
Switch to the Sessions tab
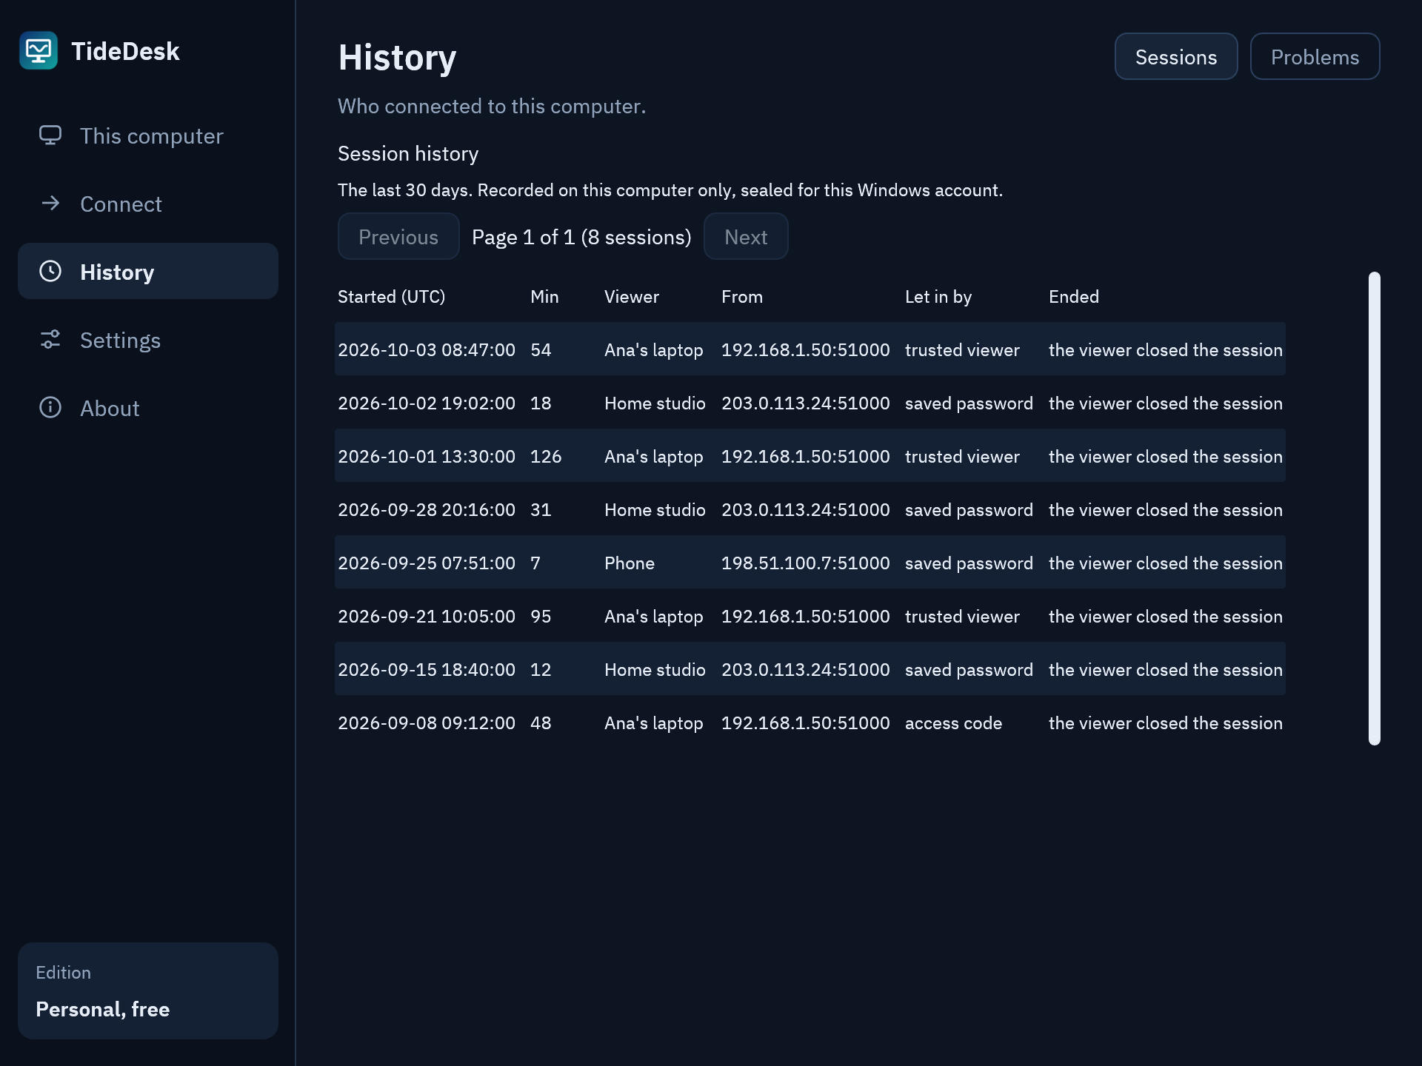[1176, 56]
